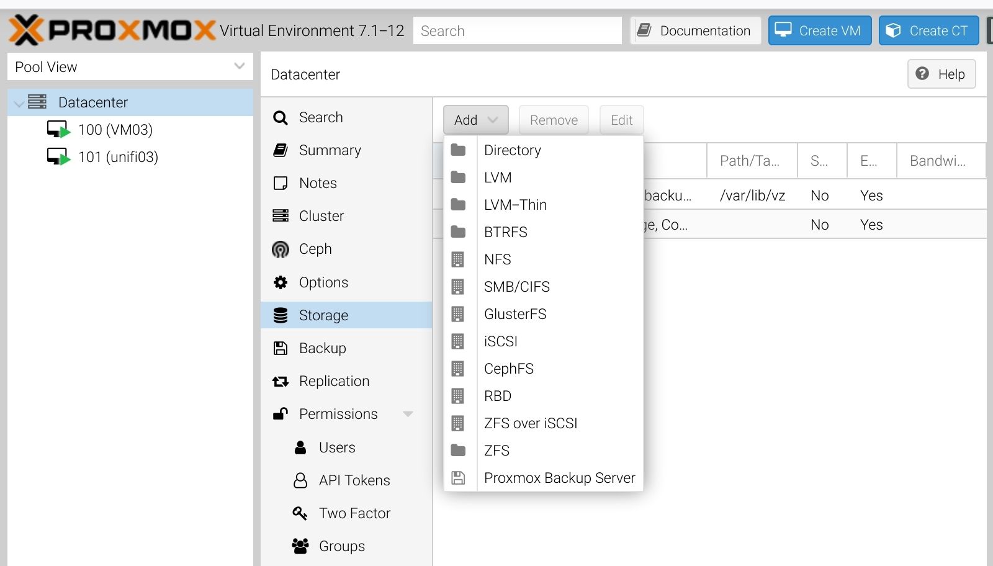
Task: Choose GlusterFS storage type
Action: pyautogui.click(x=544, y=314)
